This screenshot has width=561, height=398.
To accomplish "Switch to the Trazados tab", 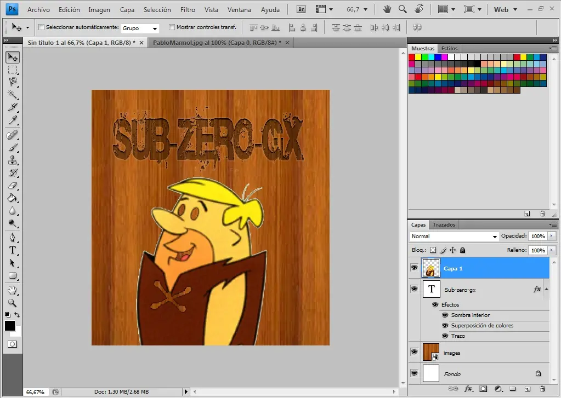I will coord(444,224).
